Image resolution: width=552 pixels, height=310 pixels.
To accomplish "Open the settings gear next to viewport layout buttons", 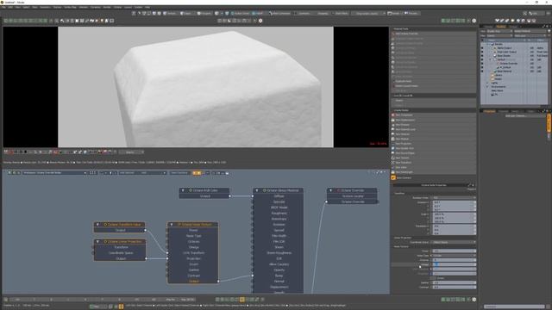I will tap(474, 21).
